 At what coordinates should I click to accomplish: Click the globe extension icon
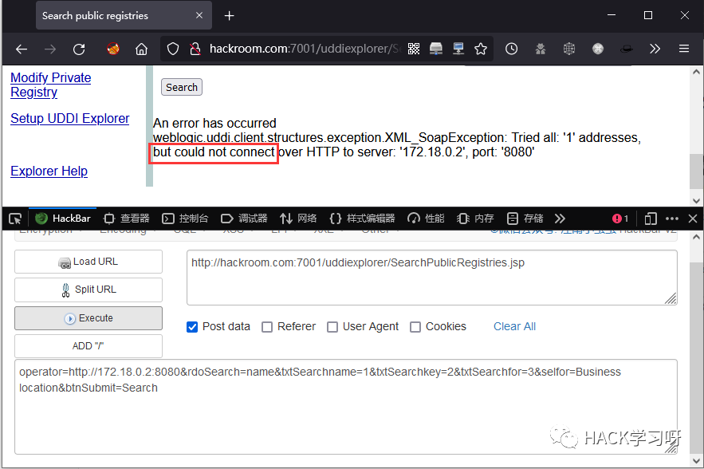pyautogui.click(x=568, y=49)
